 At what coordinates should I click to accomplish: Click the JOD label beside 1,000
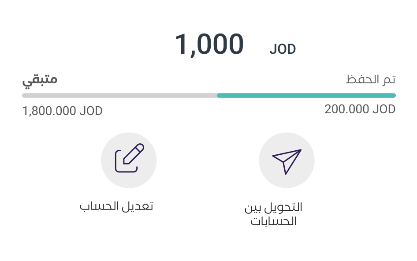click(283, 49)
